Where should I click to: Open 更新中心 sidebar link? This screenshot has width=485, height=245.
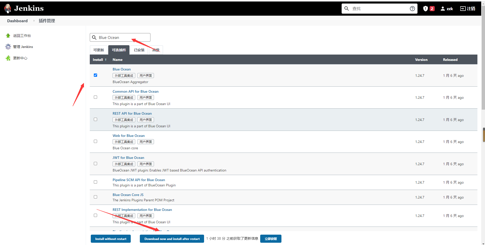point(20,58)
